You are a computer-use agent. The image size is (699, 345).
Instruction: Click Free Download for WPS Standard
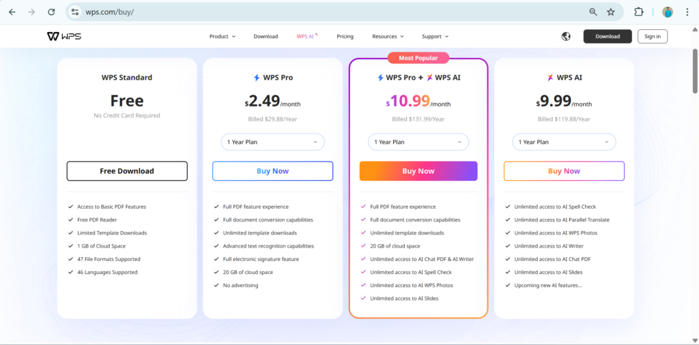(x=127, y=171)
